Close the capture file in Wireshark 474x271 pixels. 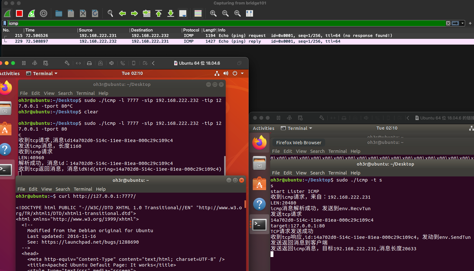pyautogui.click(x=83, y=13)
